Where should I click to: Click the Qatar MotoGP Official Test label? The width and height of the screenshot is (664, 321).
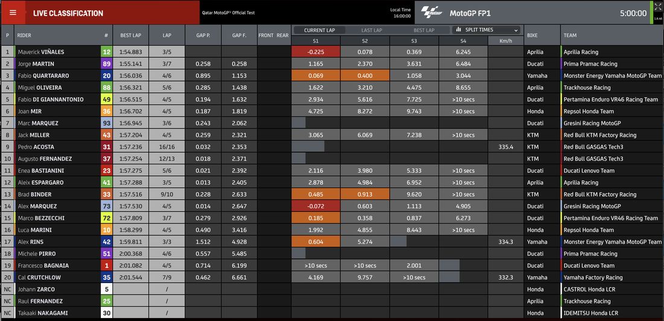point(228,13)
